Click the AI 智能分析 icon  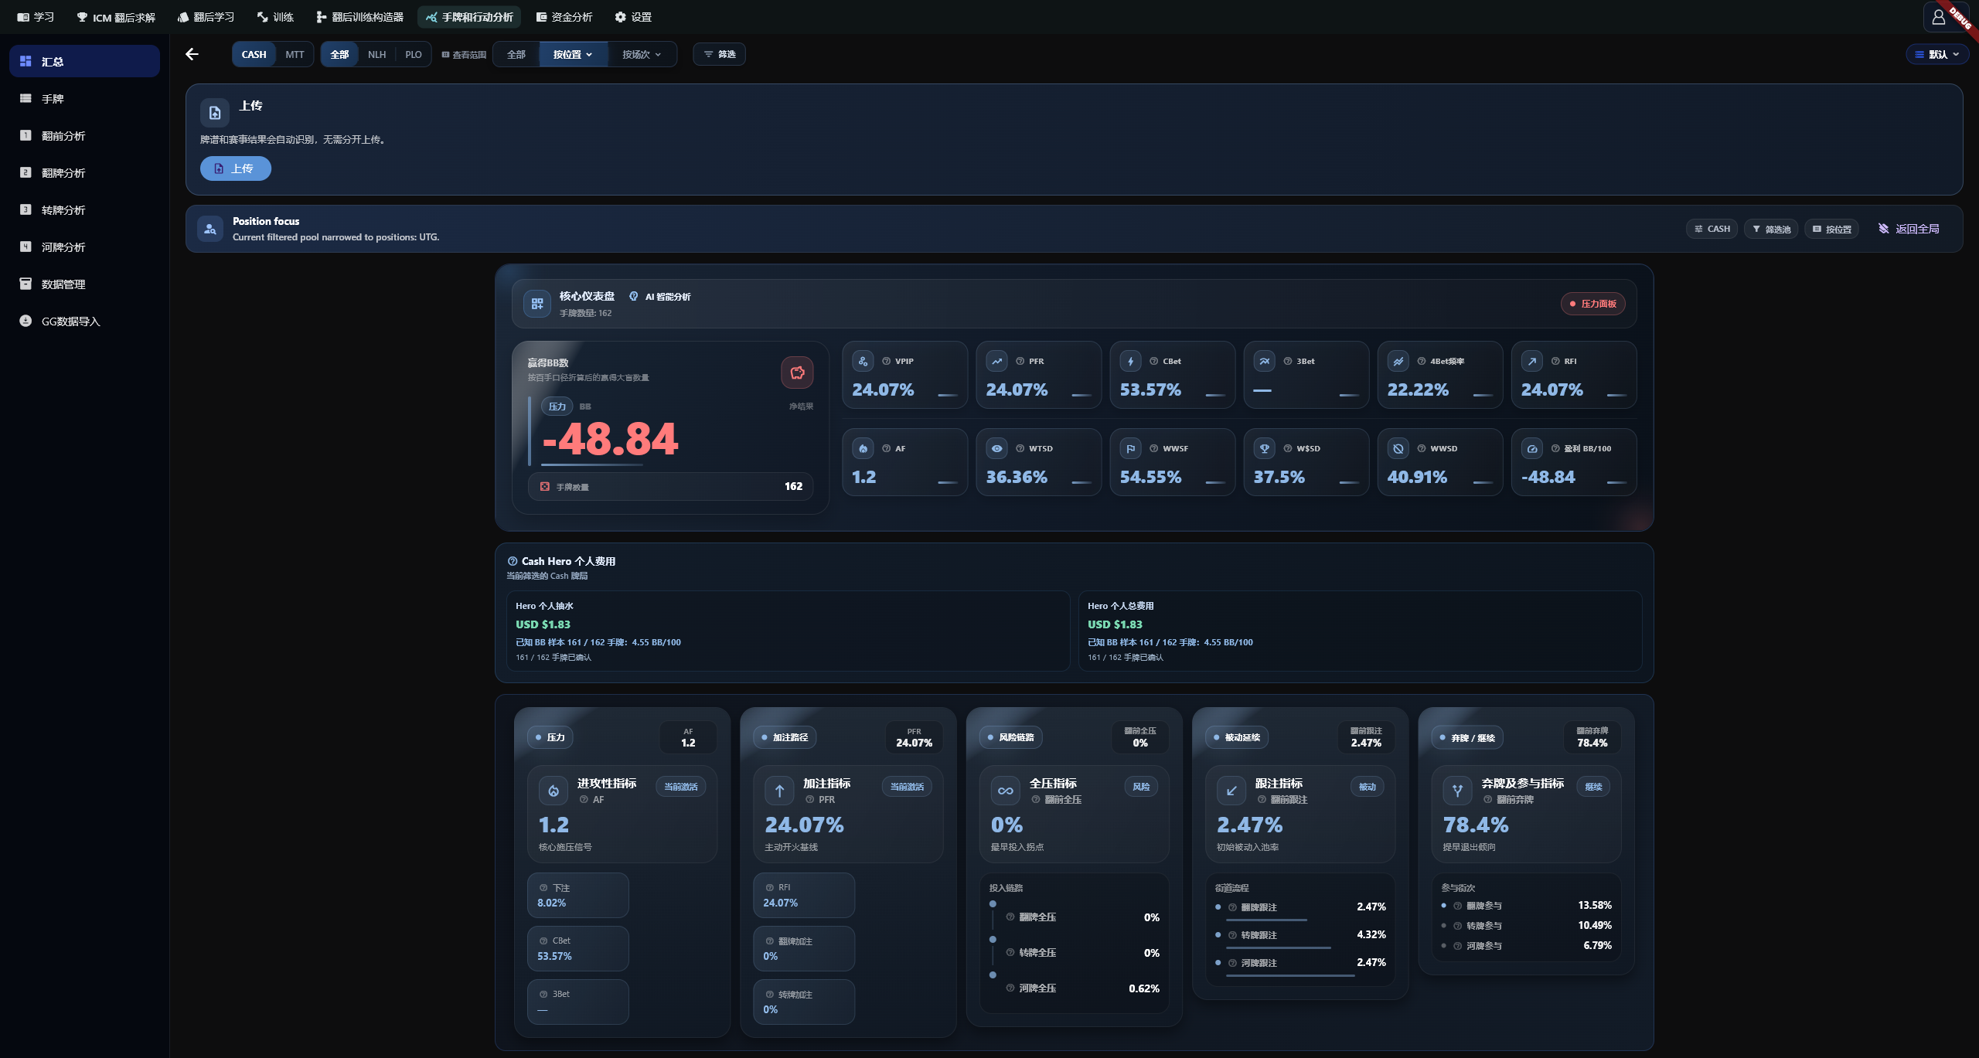tap(633, 297)
